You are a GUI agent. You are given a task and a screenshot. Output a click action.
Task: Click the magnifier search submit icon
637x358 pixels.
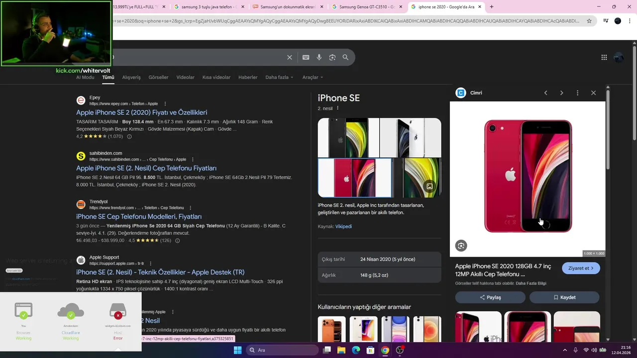tap(345, 57)
